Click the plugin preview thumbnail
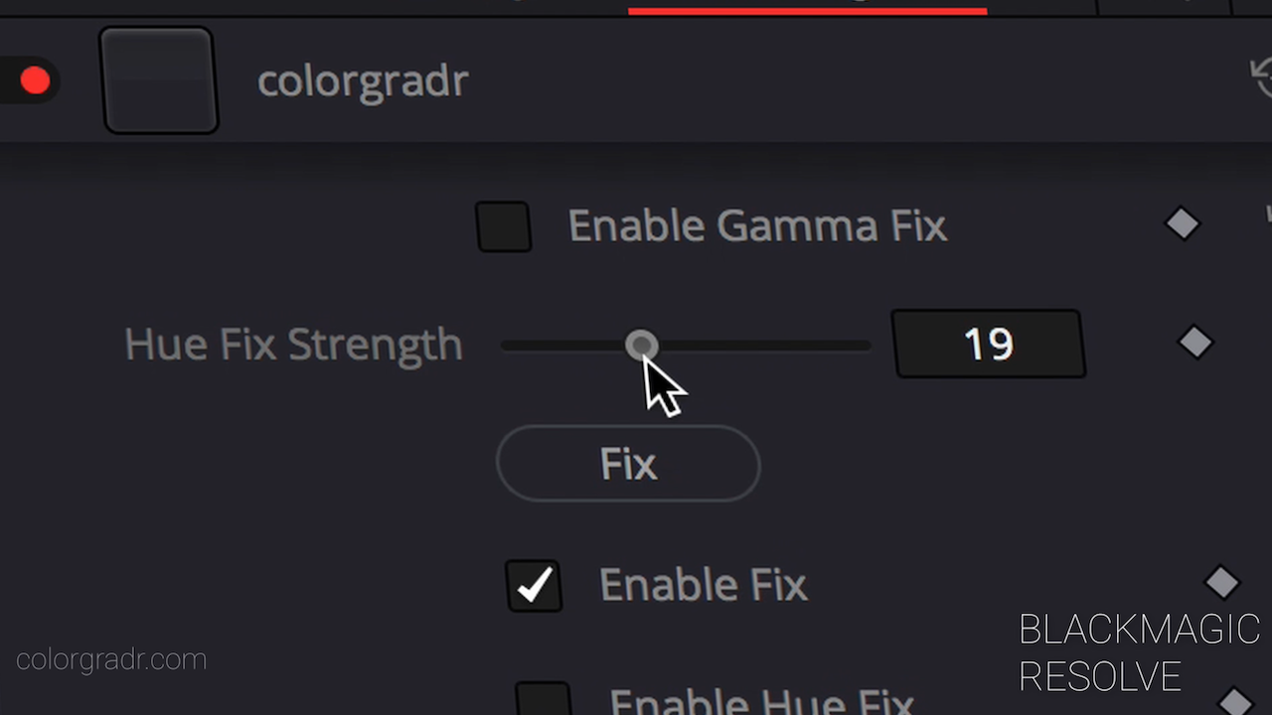This screenshot has width=1272, height=715. coord(158,80)
